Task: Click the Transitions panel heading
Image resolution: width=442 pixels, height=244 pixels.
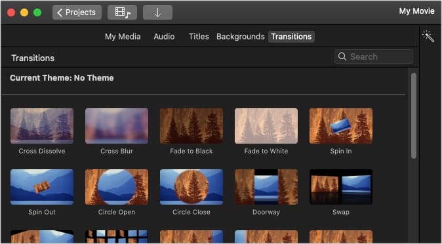Action: [x=33, y=58]
